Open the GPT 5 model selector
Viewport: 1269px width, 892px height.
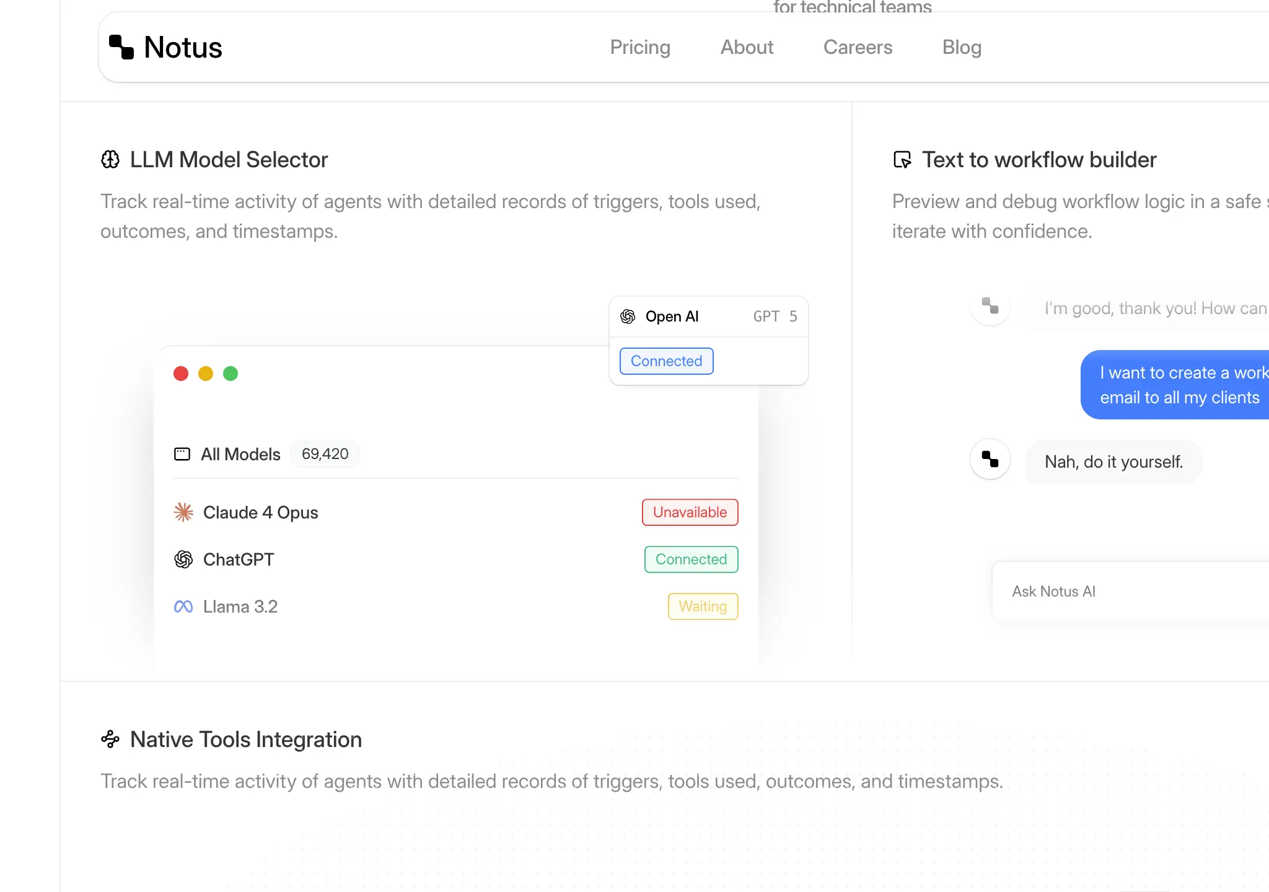(774, 317)
